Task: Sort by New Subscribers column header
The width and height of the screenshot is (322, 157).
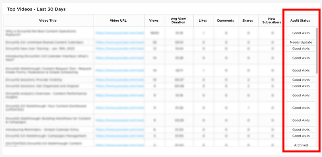Action: (271, 20)
